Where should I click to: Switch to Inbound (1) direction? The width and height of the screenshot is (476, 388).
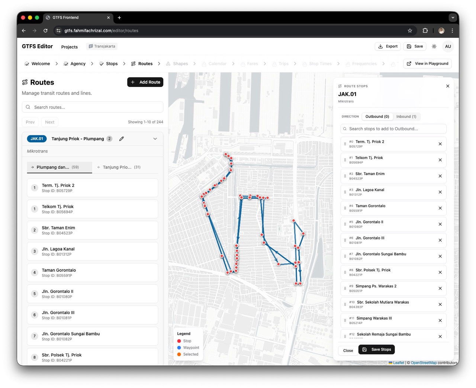[406, 117]
